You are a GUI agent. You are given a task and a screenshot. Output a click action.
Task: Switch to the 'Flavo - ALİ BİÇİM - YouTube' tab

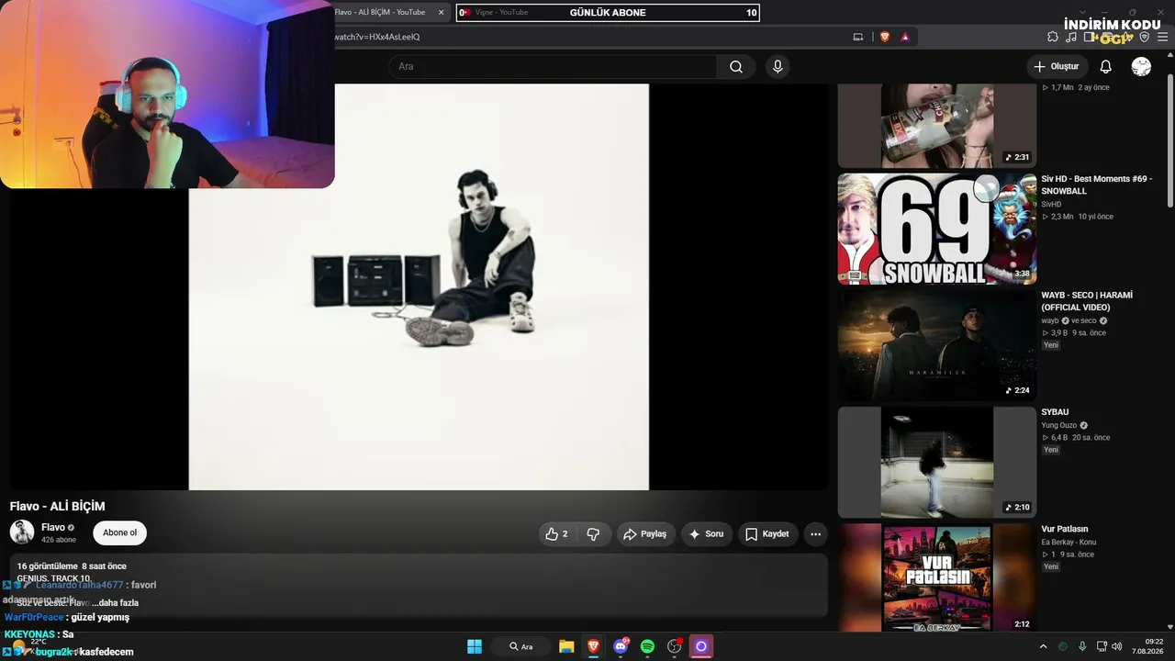click(x=380, y=12)
